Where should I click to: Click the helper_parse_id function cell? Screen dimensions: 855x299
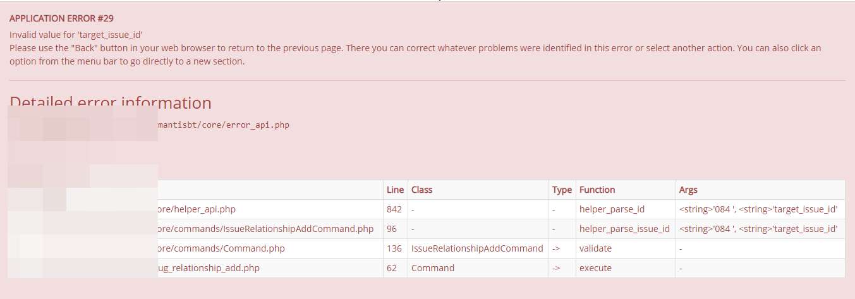click(x=610, y=209)
